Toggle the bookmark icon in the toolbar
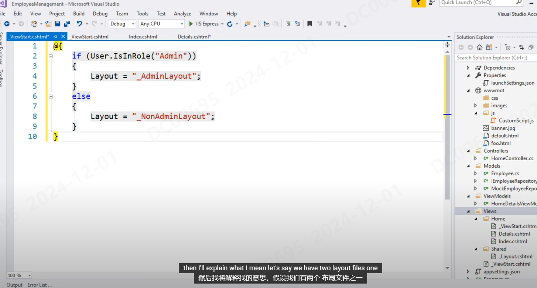 click(309, 24)
